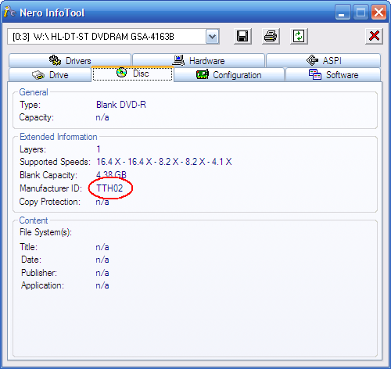The height and width of the screenshot is (369, 391).
Task: Click the 'Supported Speeds:' label
Action: [x=55, y=162]
